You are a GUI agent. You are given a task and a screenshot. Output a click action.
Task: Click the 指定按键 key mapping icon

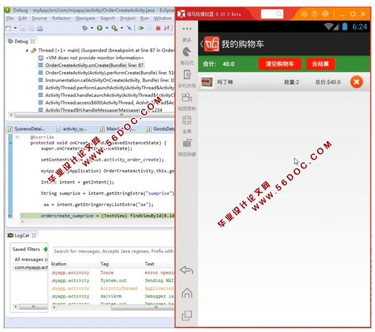point(187,143)
